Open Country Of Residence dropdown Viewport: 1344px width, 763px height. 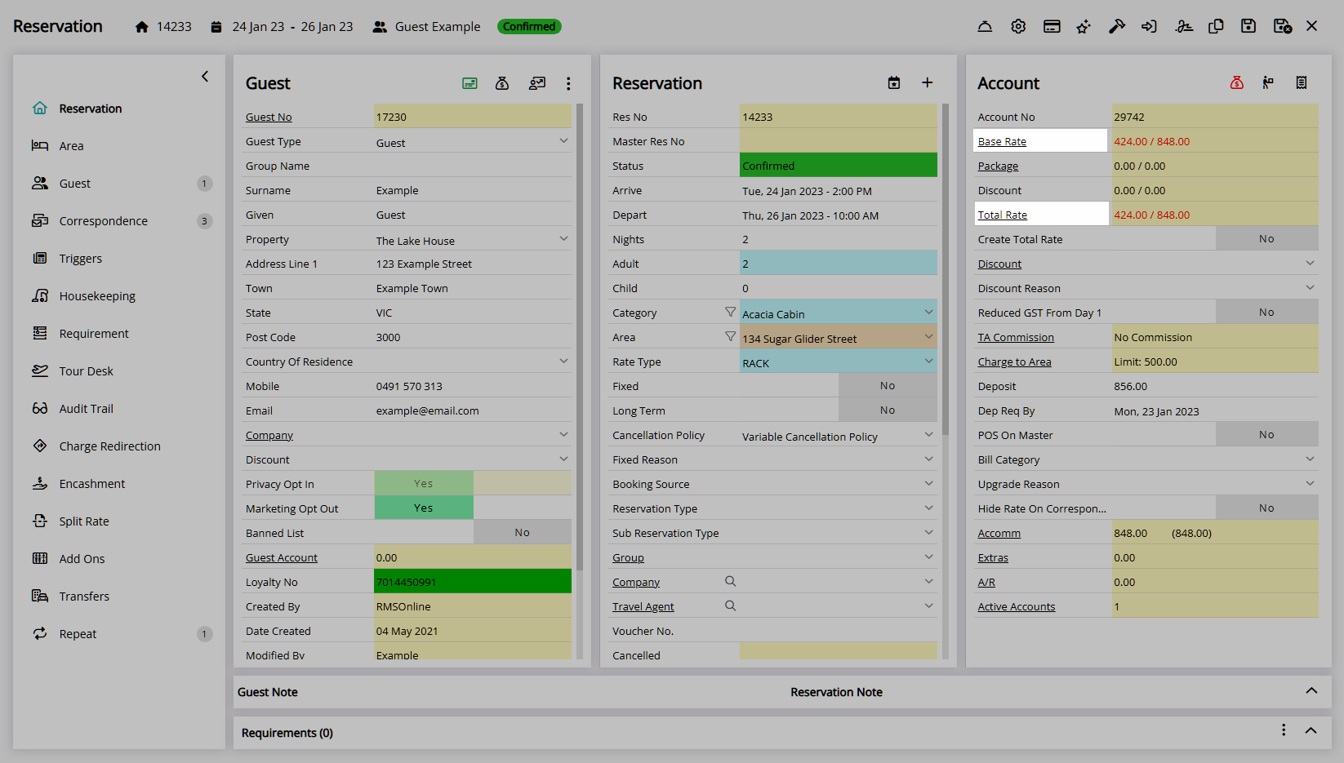pos(563,361)
